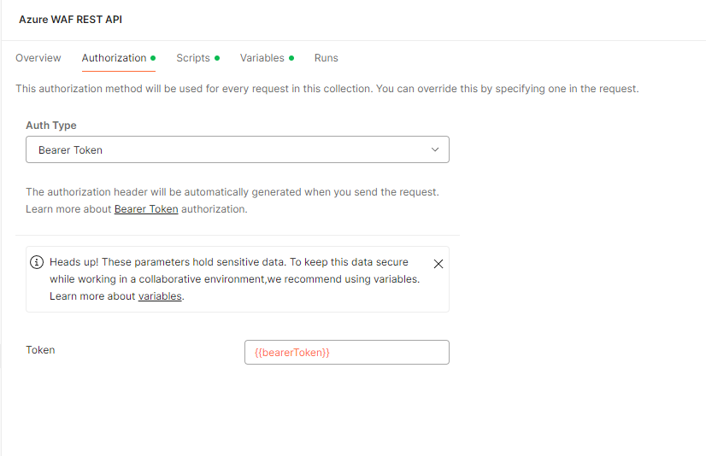Show the Runs tab
Image resolution: width=706 pixels, height=456 pixels.
pyautogui.click(x=326, y=58)
